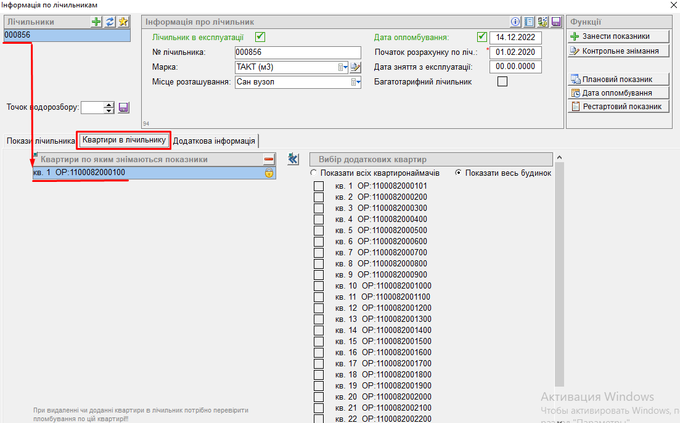Click double-arrow icon to move apartments left

click(x=293, y=160)
